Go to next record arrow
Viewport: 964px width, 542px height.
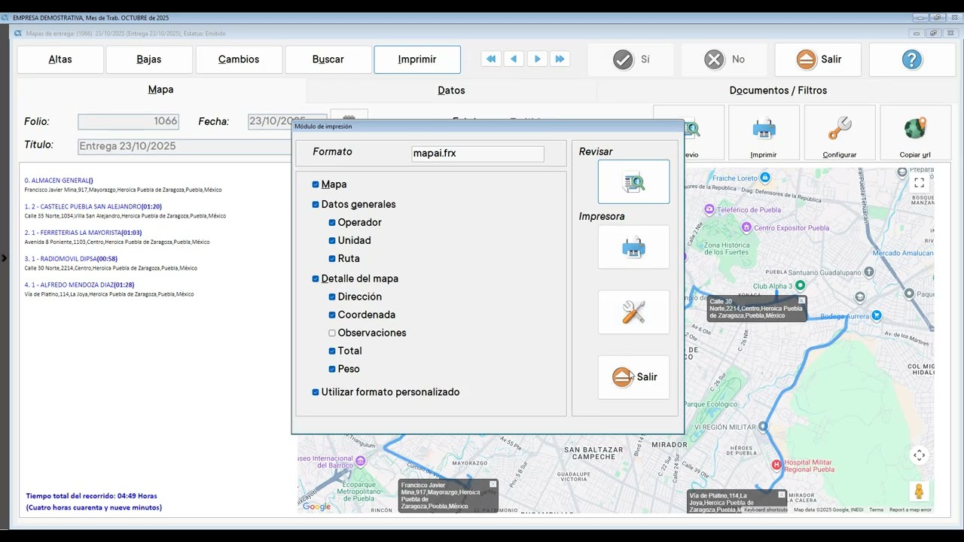click(x=537, y=59)
